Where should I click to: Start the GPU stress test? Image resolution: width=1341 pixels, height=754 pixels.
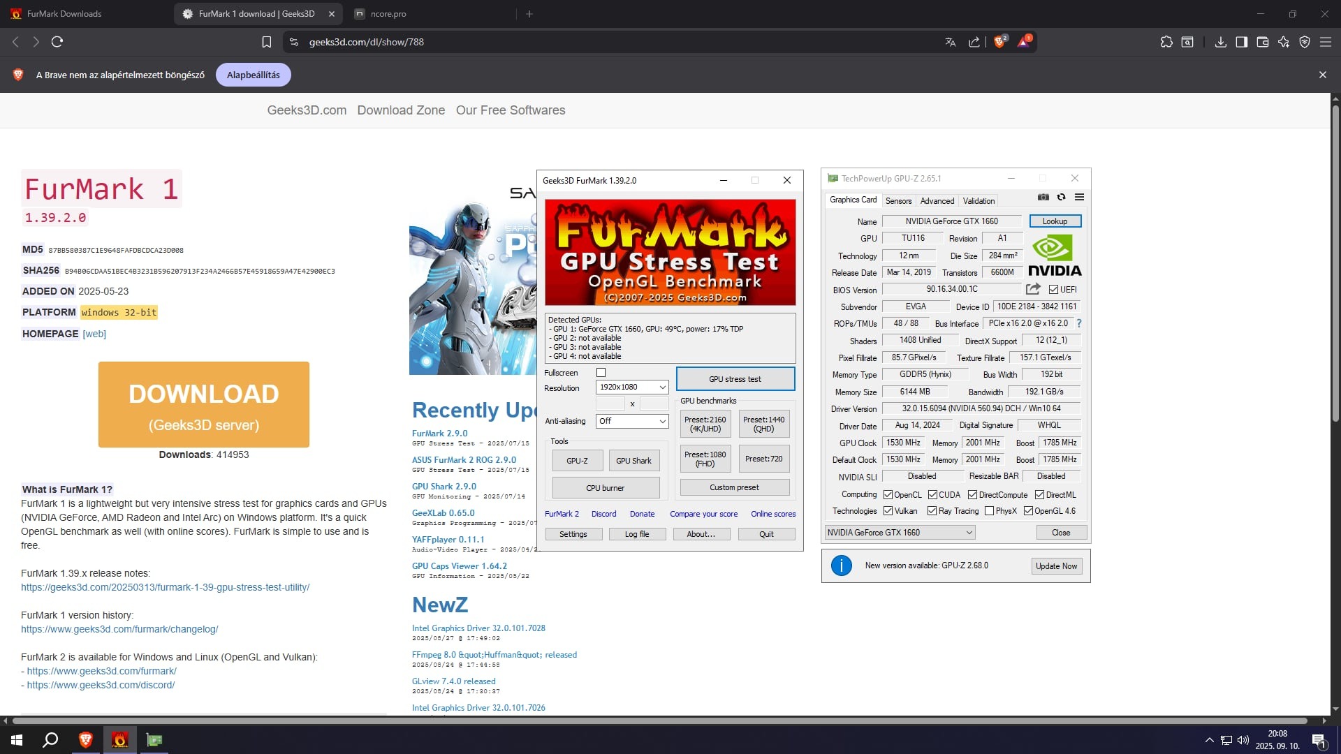pos(735,379)
